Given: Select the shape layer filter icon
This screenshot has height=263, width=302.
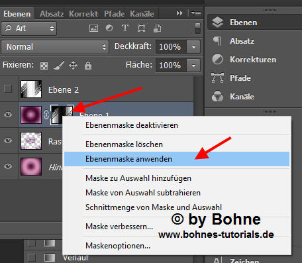Looking at the screenshot, I should 141,28.
